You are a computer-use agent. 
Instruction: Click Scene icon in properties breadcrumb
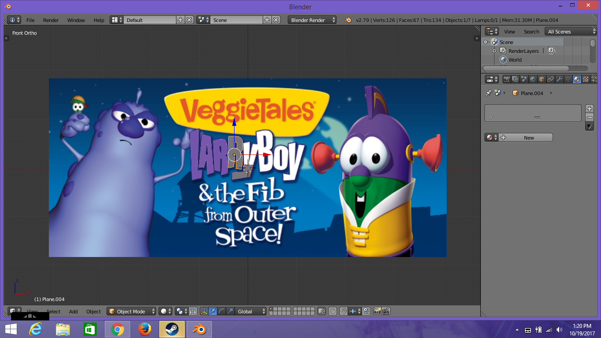pos(498,93)
